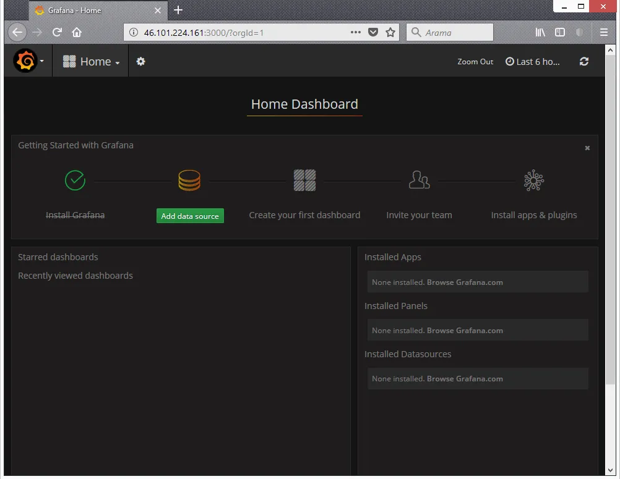
Task: Close the Grafana - Home tab
Action: (158, 11)
